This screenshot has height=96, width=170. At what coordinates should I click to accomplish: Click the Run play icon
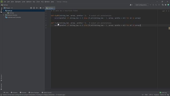[150, 5]
